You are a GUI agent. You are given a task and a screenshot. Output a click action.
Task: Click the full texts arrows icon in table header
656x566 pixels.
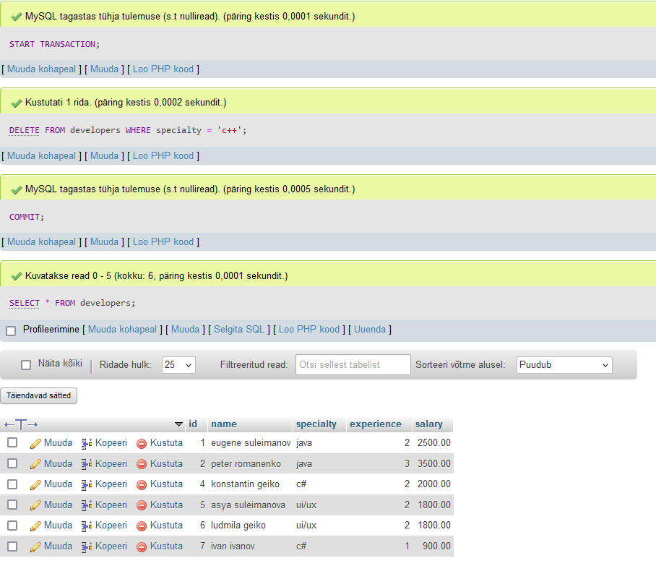point(21,424)
